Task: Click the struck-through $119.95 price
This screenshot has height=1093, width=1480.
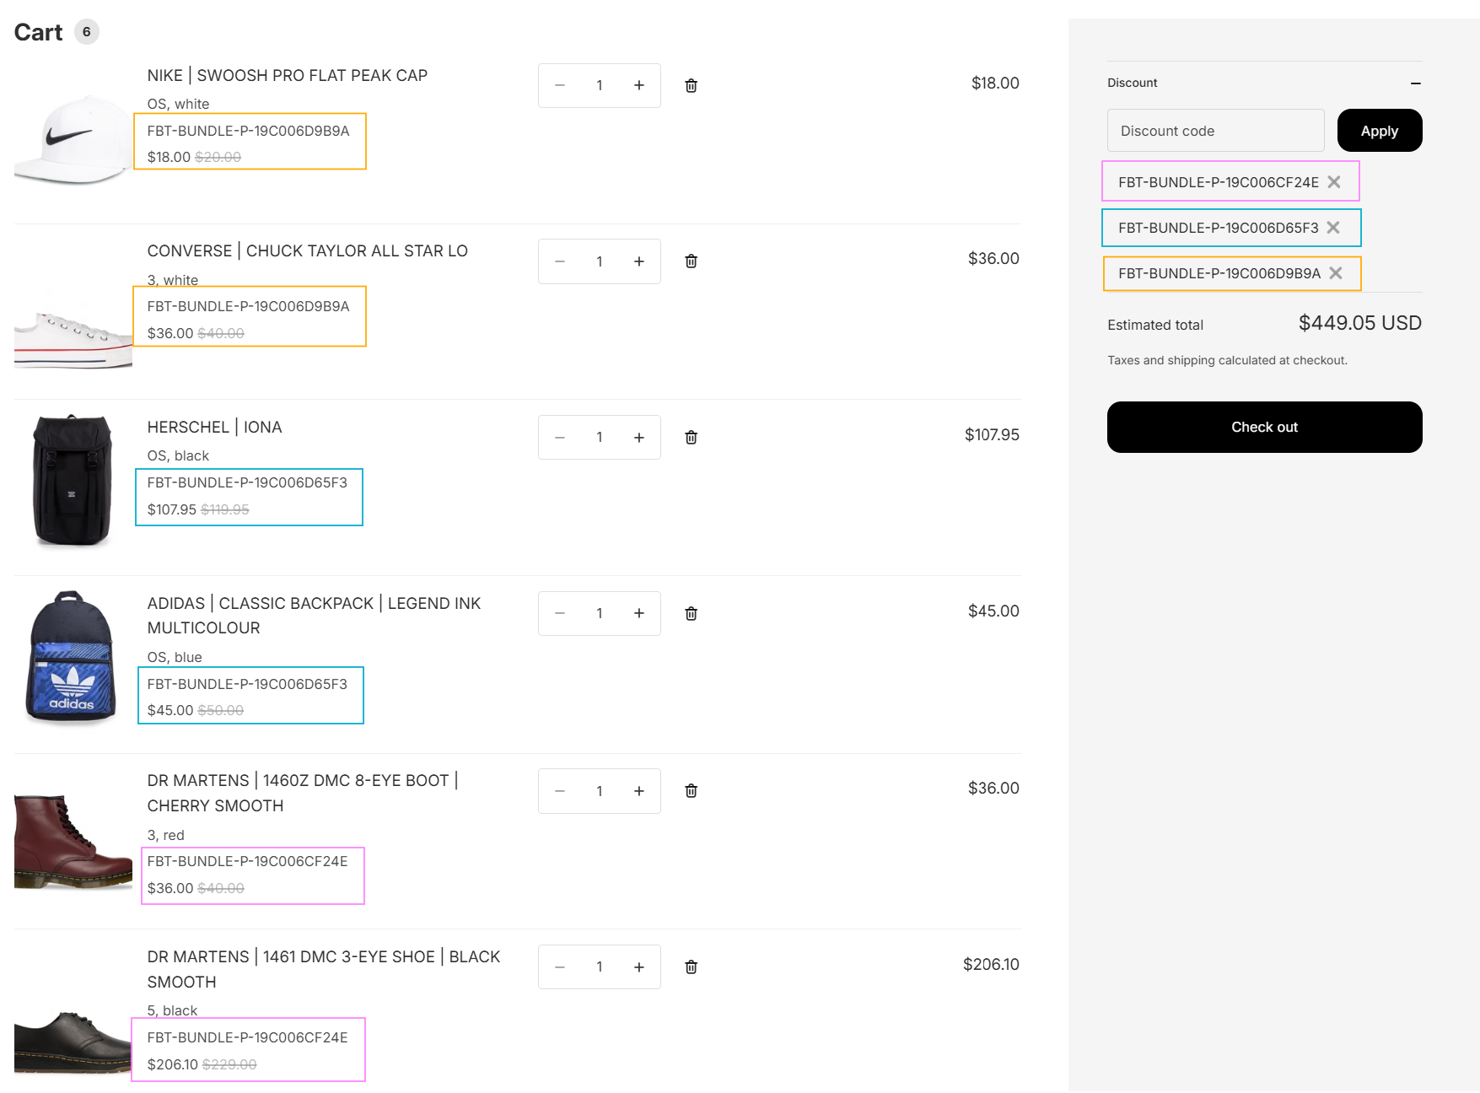Action: (x=225, y=509)
